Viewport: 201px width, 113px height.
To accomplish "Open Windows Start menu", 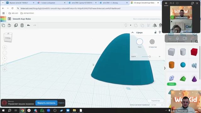I will coord(3,110).
